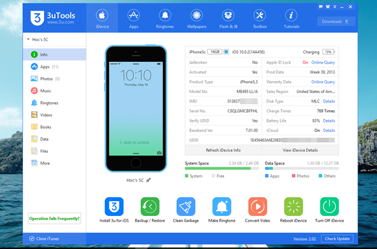Switch to the Apps top tab

coord(134,18)
